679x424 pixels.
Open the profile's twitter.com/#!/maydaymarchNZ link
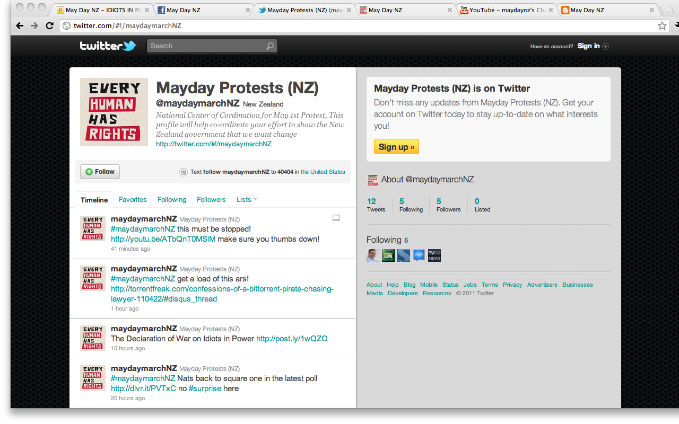[x=214, y=144]
